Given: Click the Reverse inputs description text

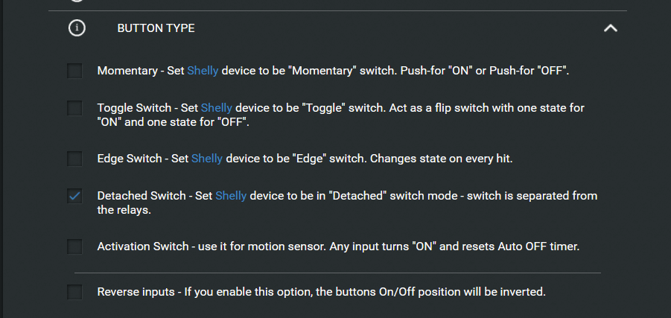Looking at the screenshot, I should point(321,292).
